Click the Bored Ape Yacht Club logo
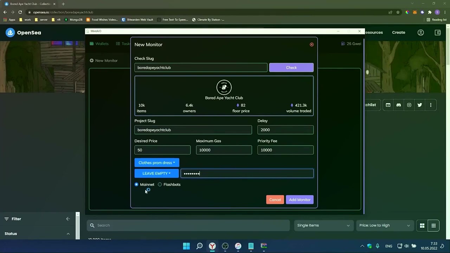Image resolution: width=450 pixels, height=253 pixels. click(224, 87)
